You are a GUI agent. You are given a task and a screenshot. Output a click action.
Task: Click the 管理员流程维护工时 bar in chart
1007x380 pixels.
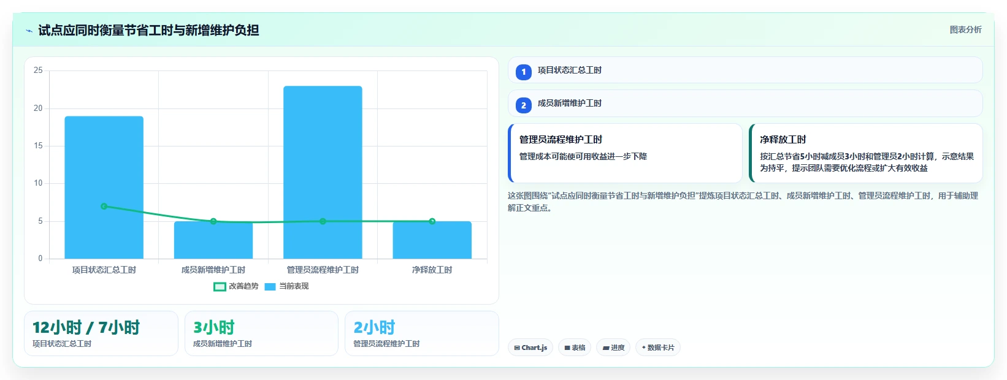tap(323, 172)
